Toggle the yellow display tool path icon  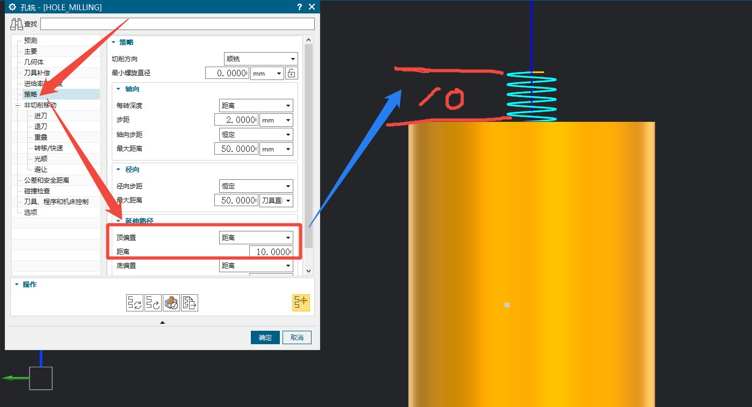click(x=301, y=303)
